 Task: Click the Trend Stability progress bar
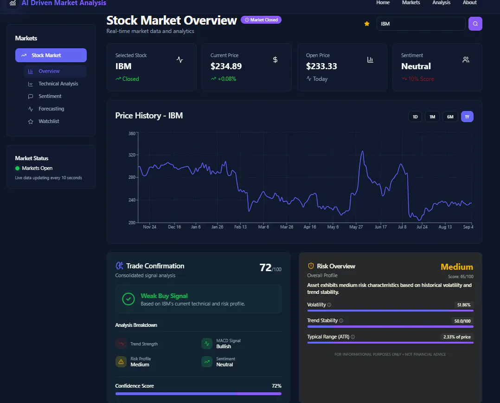tap(391, 327)
